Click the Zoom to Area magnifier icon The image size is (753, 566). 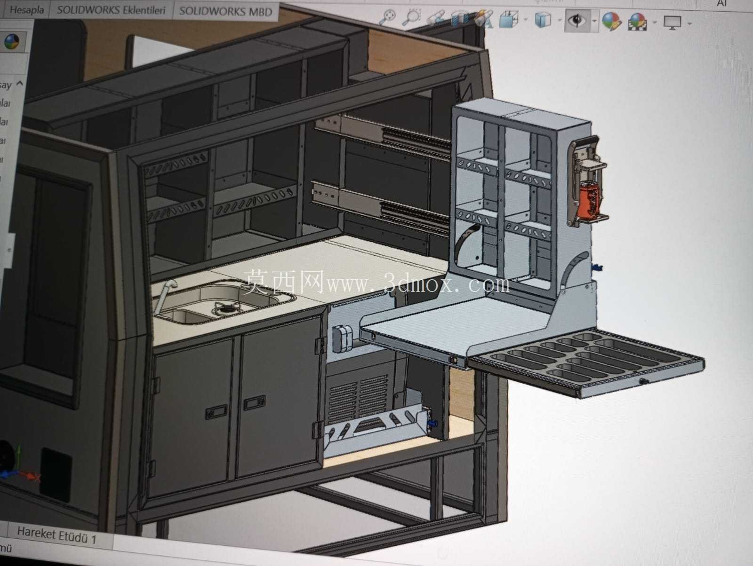pos(412,17)
